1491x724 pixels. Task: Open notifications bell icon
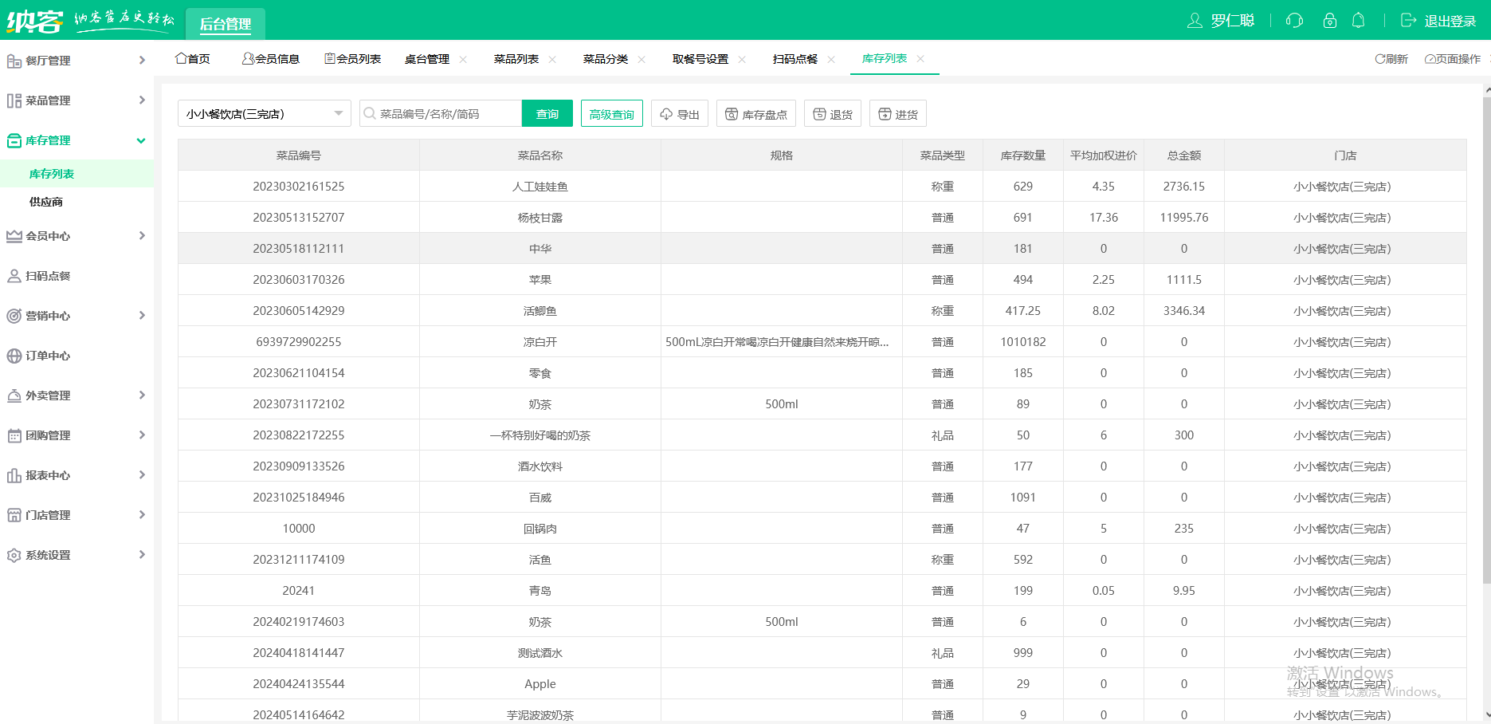click(x=1359, y=21)
